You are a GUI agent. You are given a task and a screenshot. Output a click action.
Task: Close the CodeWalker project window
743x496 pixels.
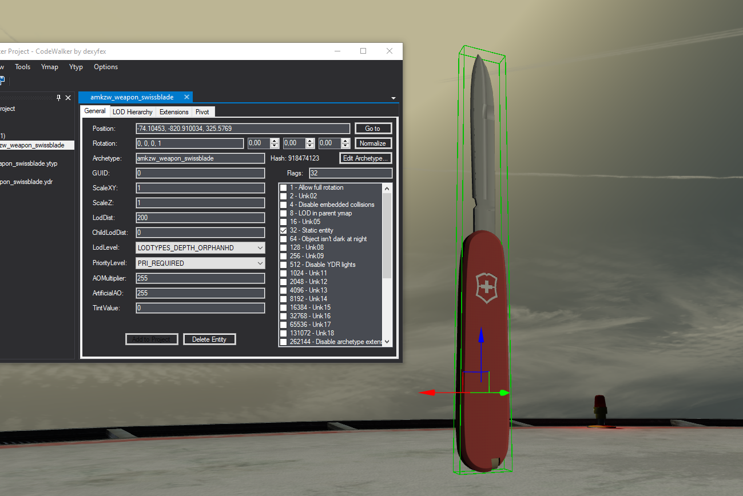point(390,51)
